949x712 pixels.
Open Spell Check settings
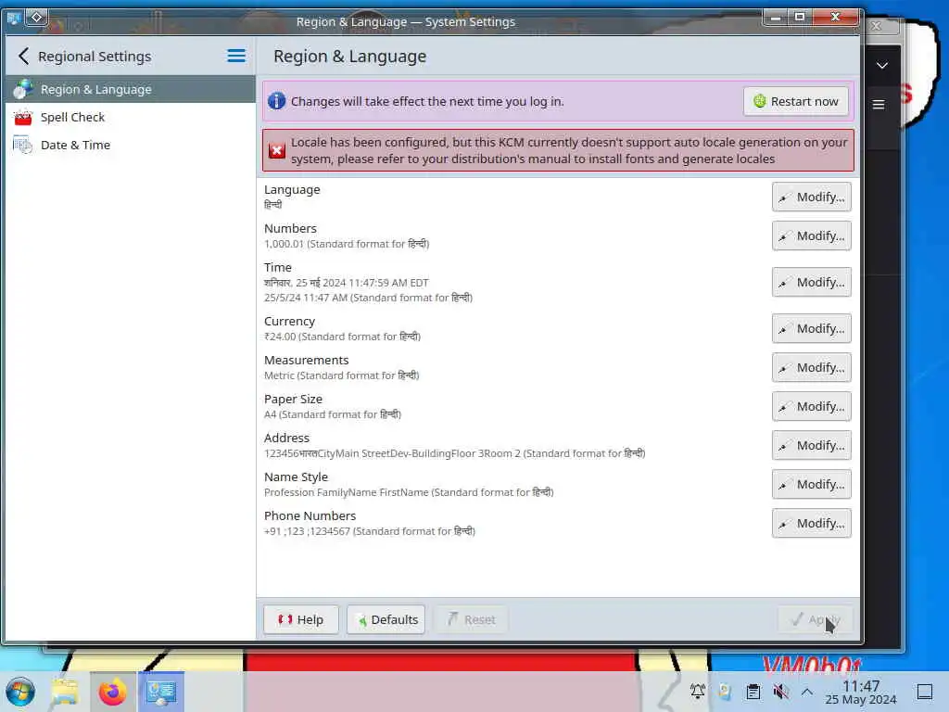(x=130, y=117)
